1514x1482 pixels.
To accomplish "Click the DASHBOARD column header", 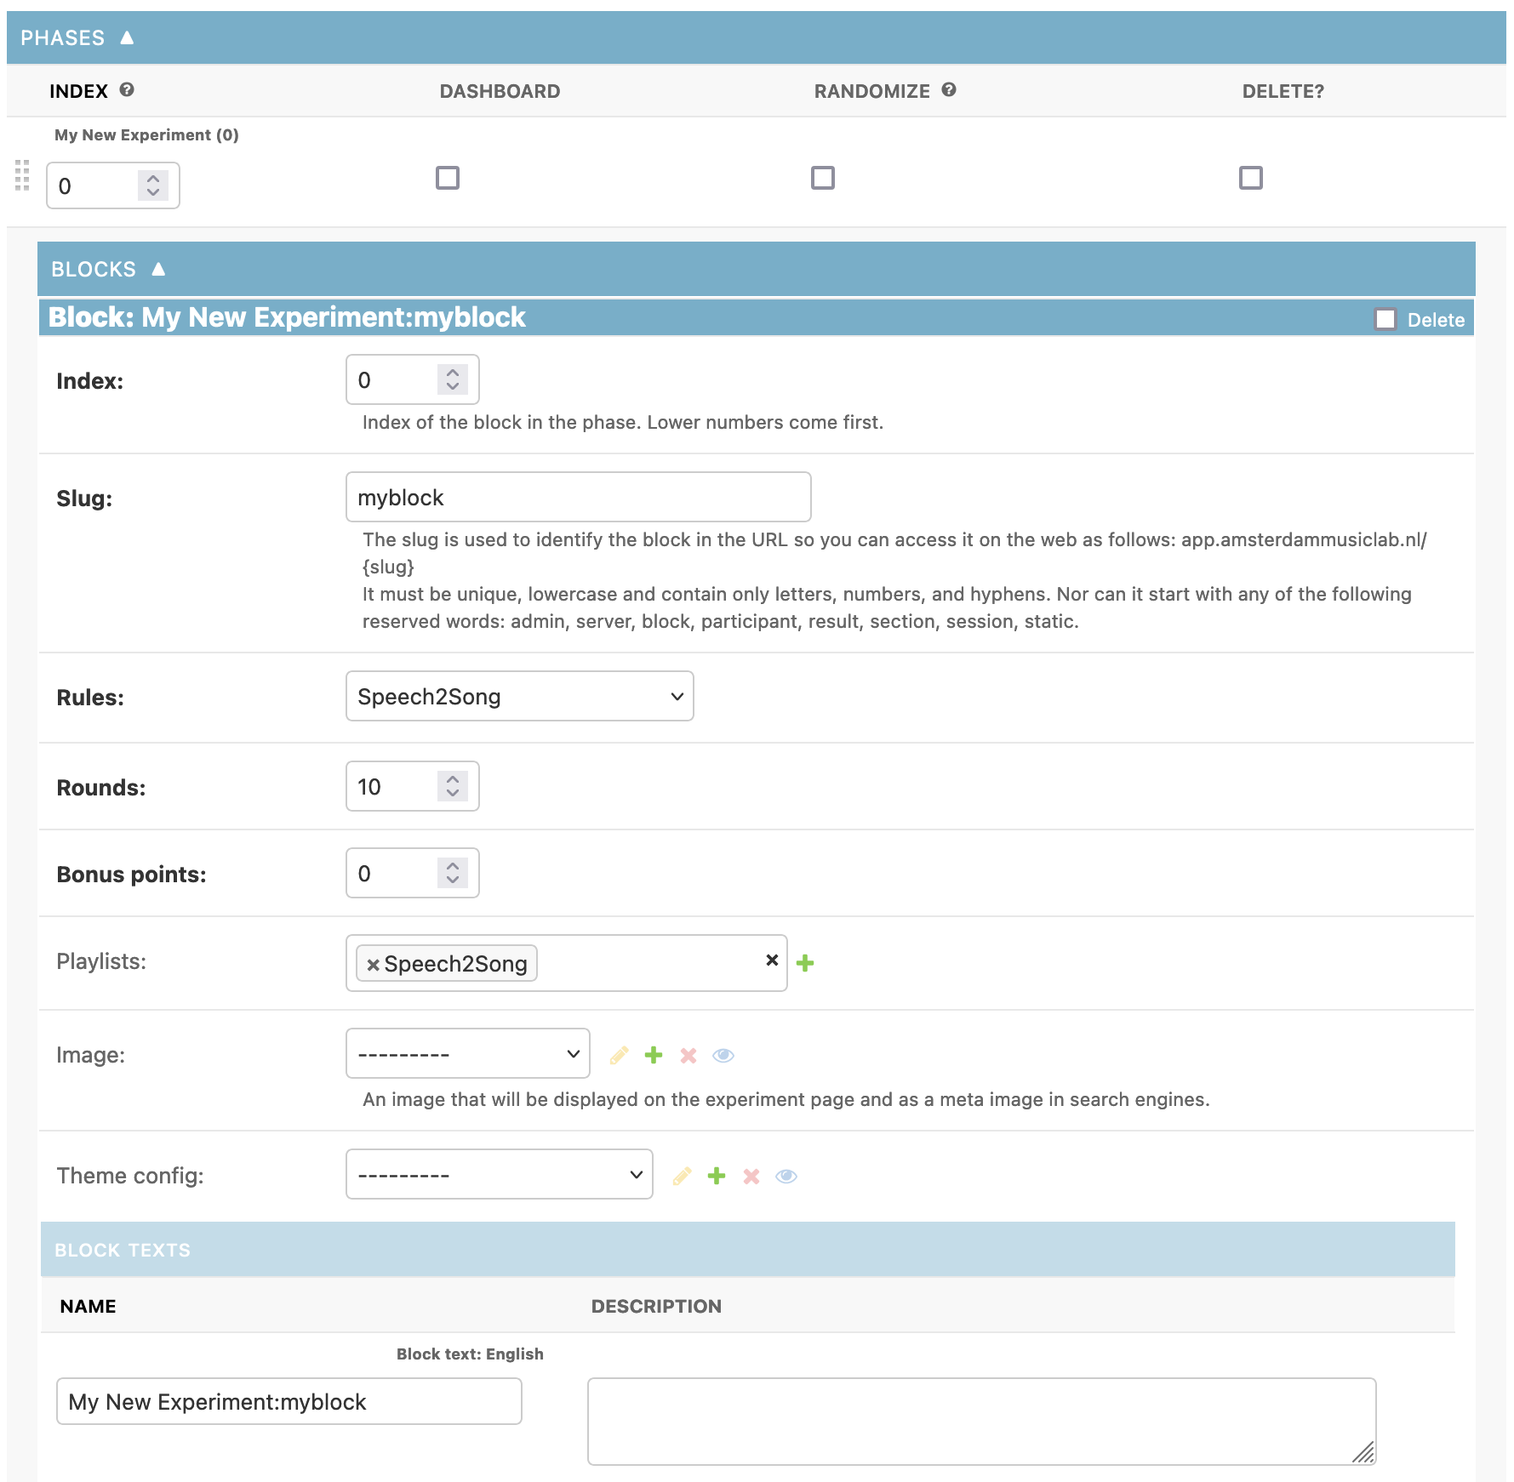I will tap(500, 91).
